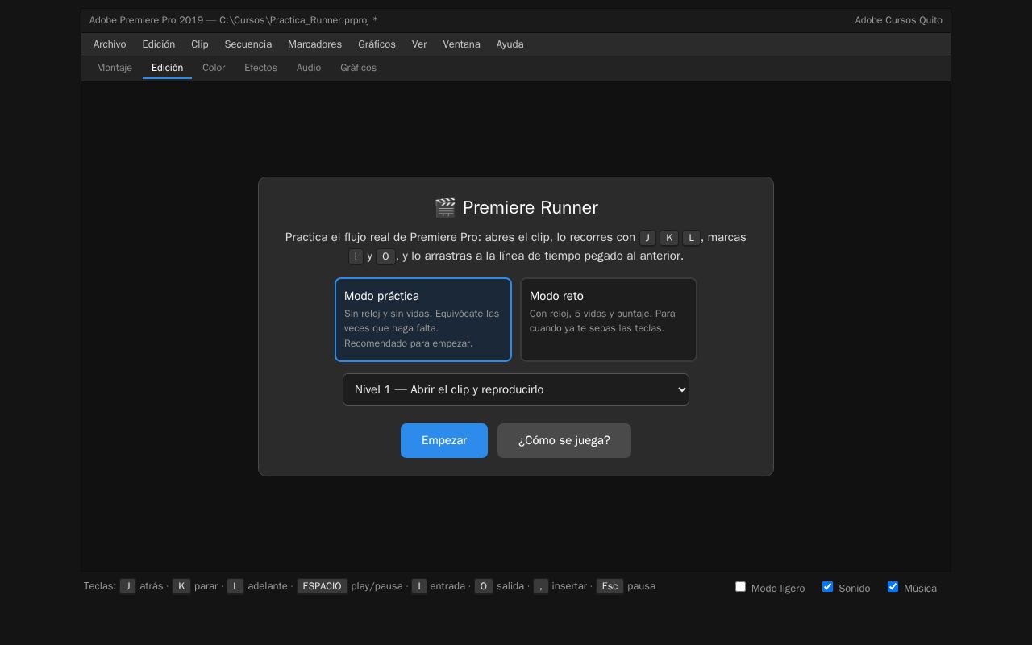Switch to the Audio workspace tab
This screenshot has height=645, width=1032.
click(x=309, y=68)
